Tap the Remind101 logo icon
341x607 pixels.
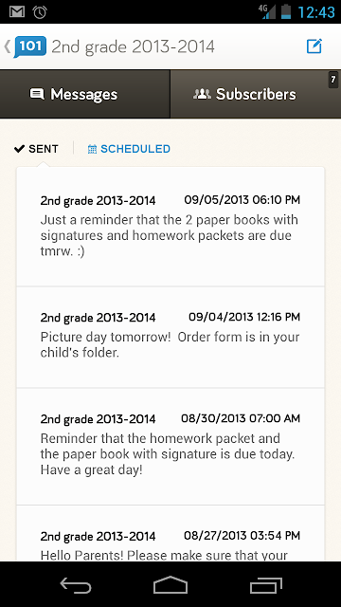click(x=30, y=46)
